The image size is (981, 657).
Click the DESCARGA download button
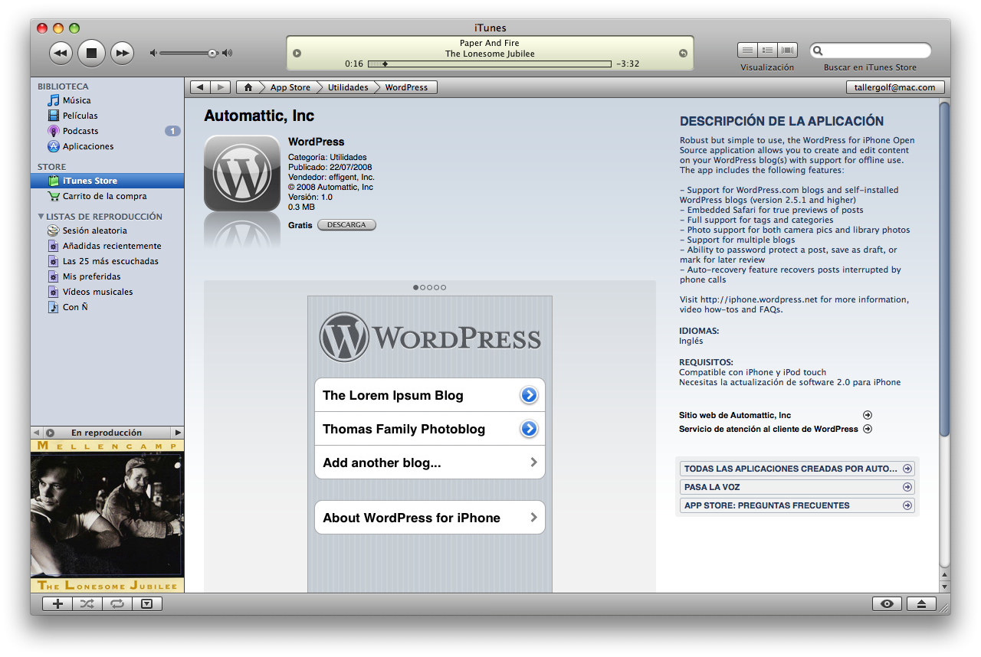[x=346, y=225]
